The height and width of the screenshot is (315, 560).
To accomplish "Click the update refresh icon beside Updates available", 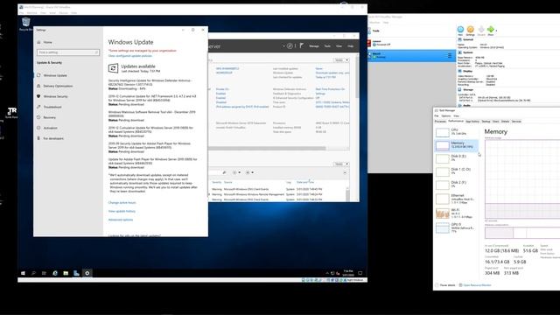I will click(113, 68).
